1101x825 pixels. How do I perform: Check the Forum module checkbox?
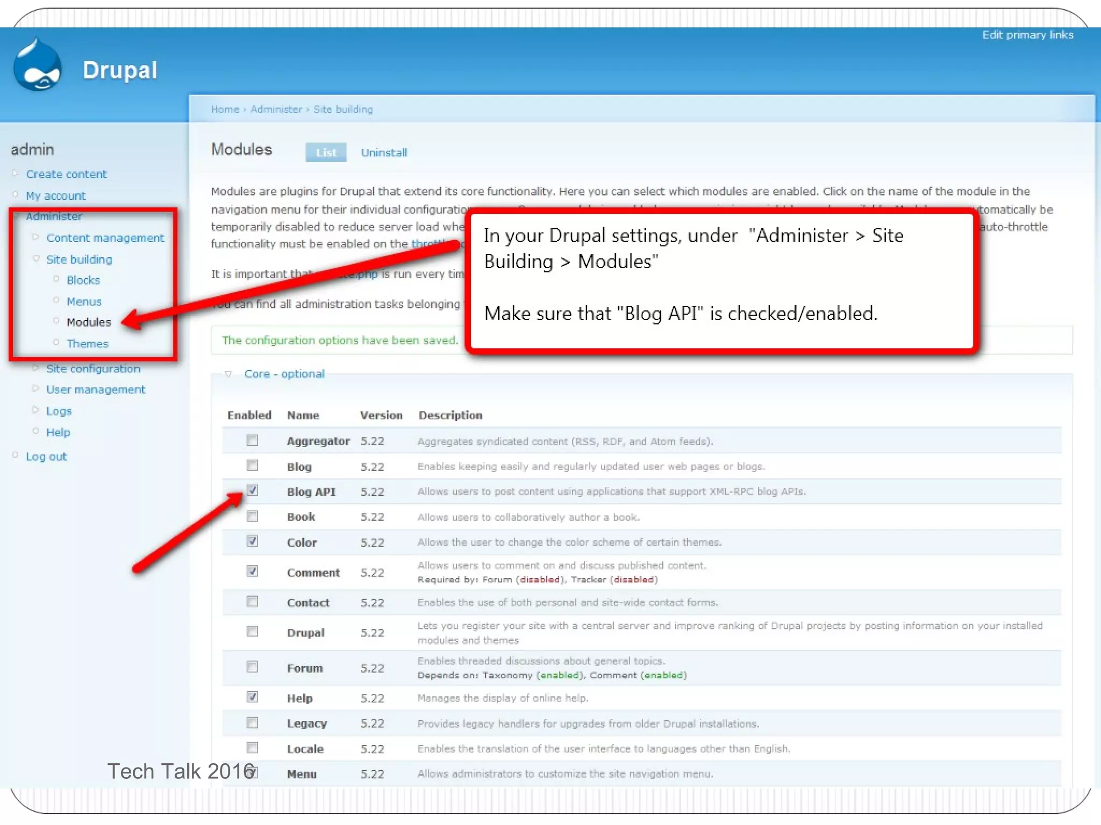coord(252,667)
